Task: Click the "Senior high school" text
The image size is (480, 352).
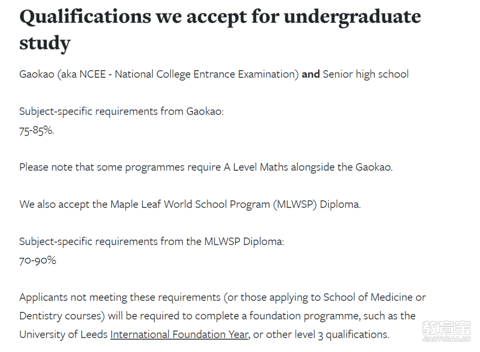Action: tap(365, 74)
